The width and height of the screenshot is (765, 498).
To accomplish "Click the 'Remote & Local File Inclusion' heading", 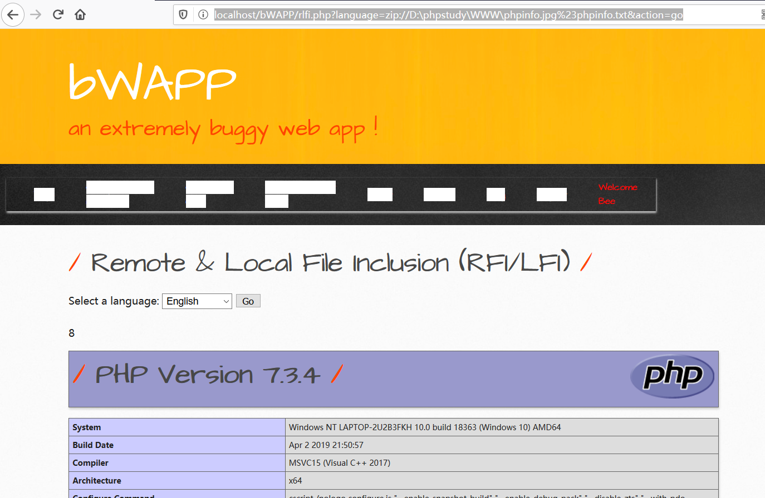I will point(331,262).
